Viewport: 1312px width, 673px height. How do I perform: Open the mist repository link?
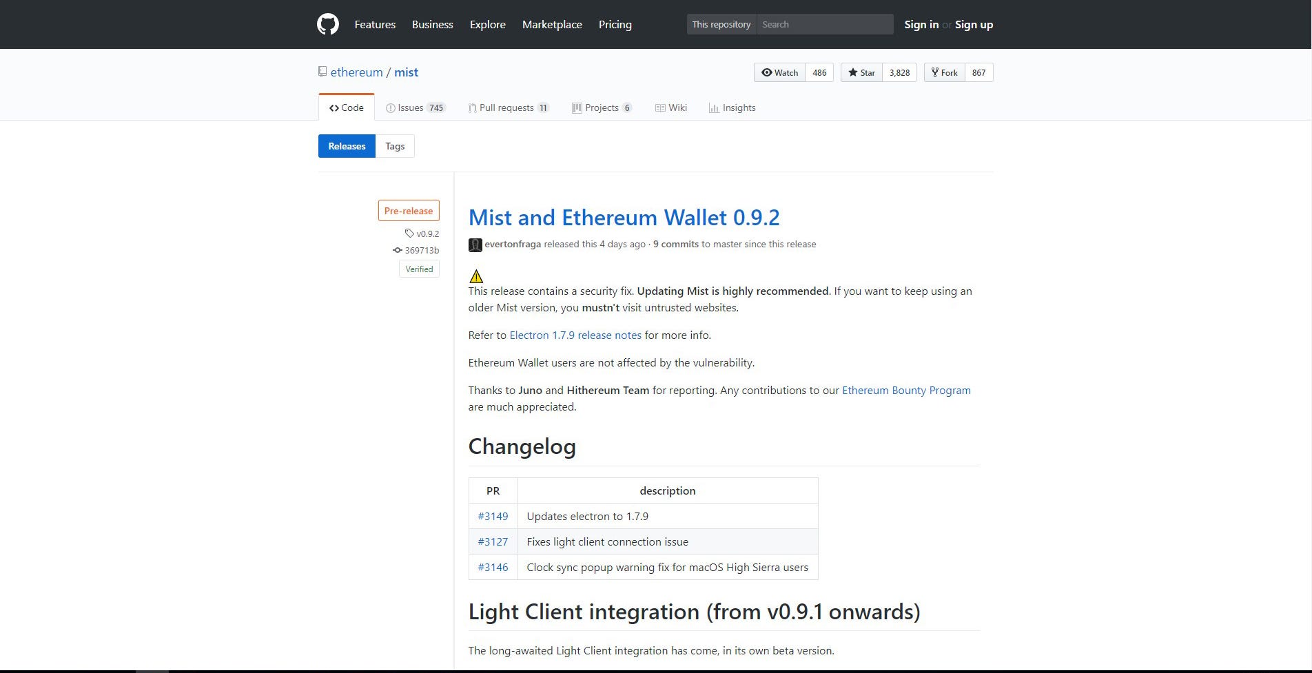406,72
